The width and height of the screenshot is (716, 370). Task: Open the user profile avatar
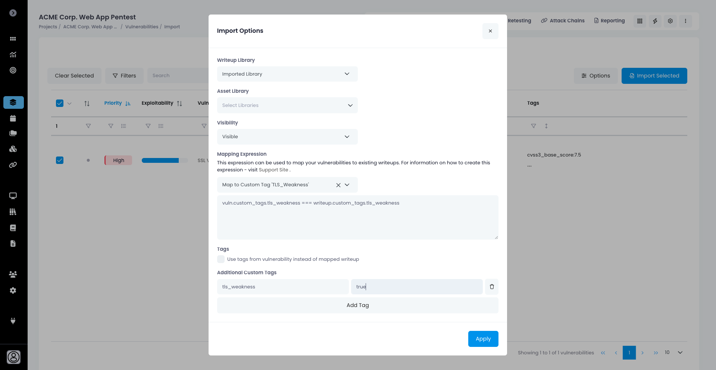click(13, 357)
